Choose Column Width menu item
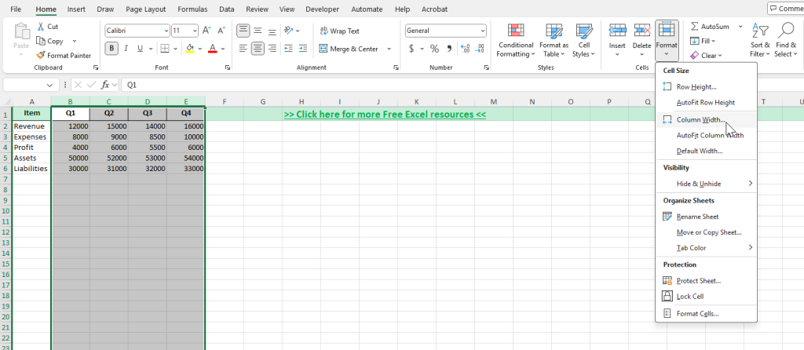Screen dimensions: 804x350 coord(706,120)
